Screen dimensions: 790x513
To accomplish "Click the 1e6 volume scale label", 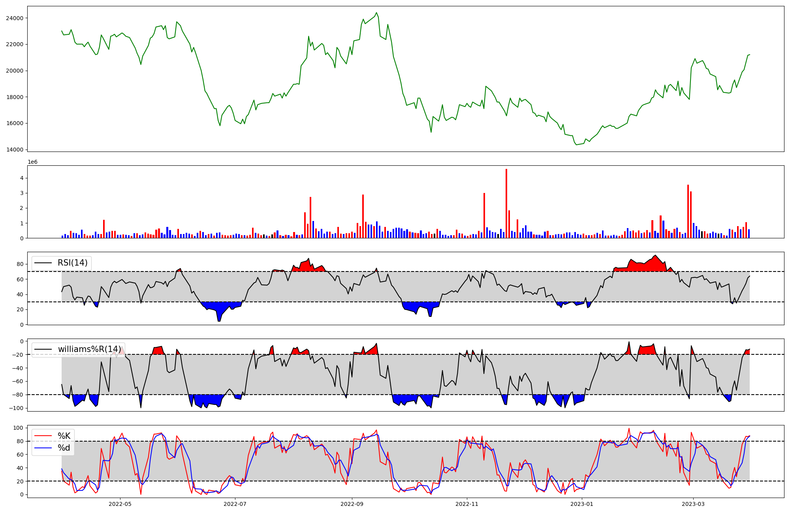I will [32, 162].
